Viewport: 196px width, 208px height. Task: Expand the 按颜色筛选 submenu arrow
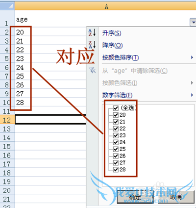point(192,83)
